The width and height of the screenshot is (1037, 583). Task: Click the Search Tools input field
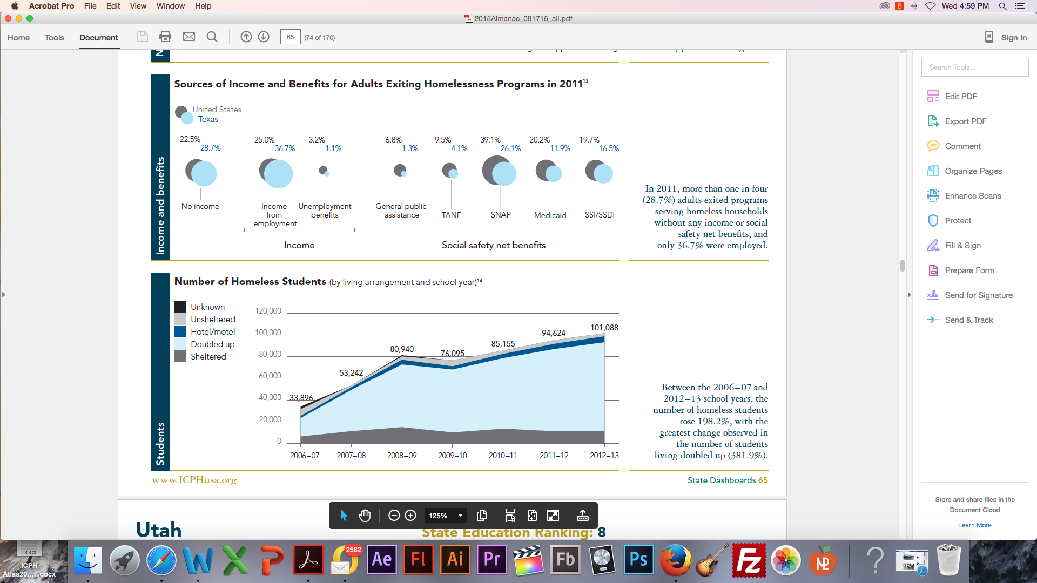click(x=974, y=67)
